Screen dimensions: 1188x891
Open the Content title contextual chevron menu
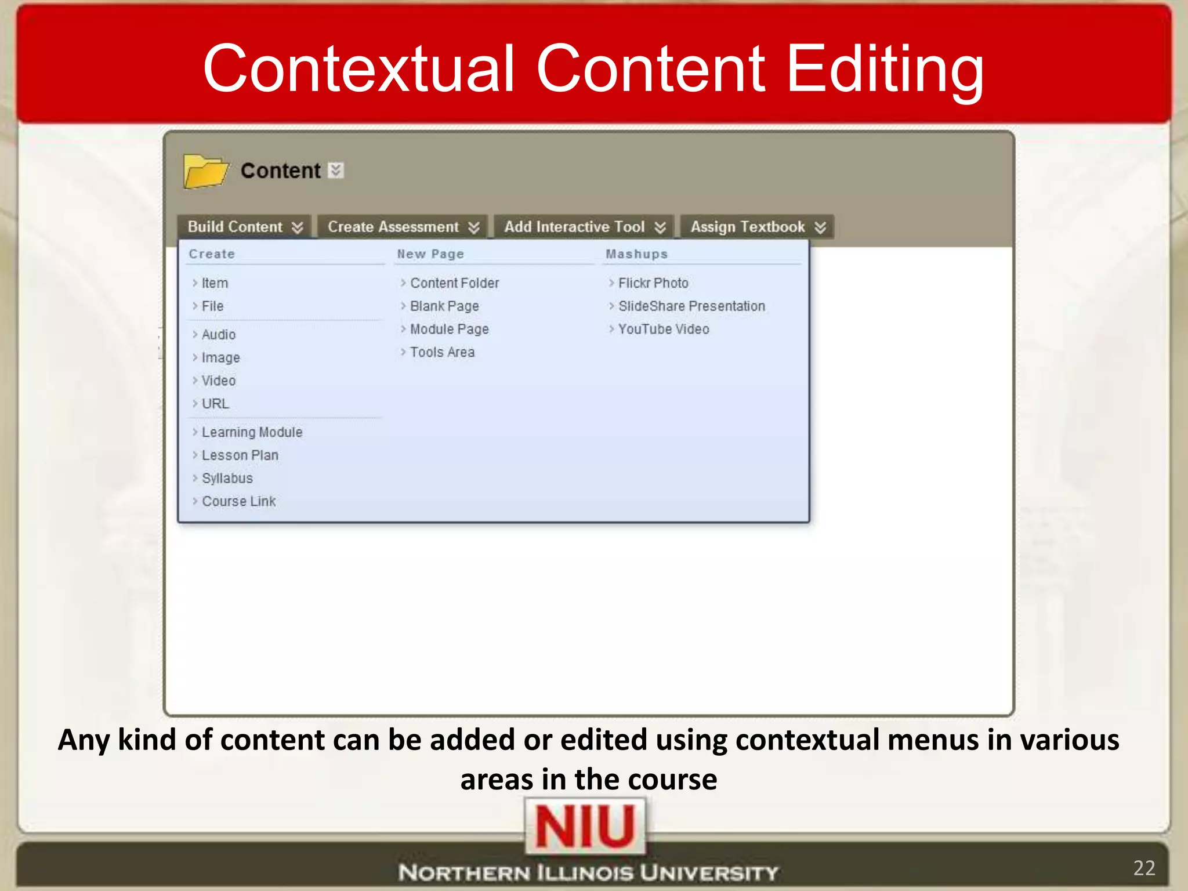click(336, 171)
